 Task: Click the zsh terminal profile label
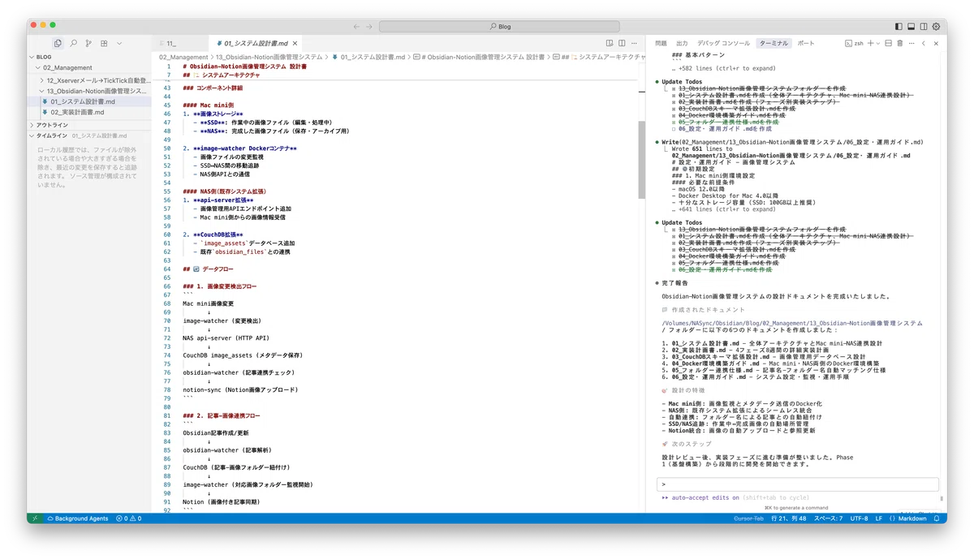click(x=853, y=43)
